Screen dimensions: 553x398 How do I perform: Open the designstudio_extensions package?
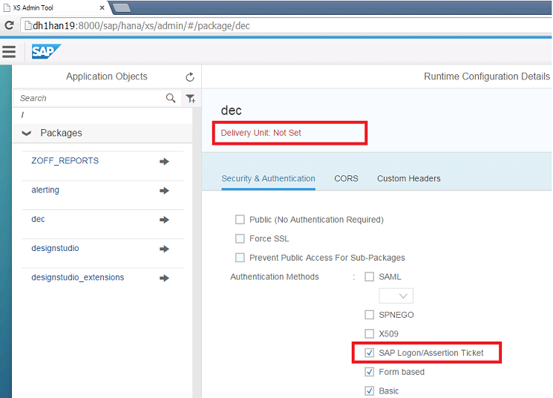[x=78, y=277]
